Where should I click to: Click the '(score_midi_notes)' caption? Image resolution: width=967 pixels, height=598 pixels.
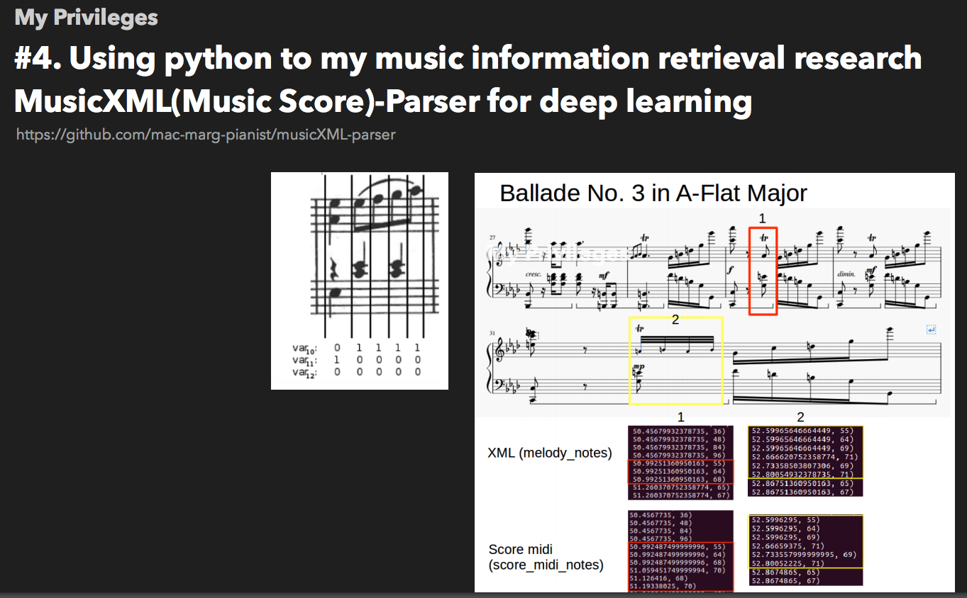[546, 565]
